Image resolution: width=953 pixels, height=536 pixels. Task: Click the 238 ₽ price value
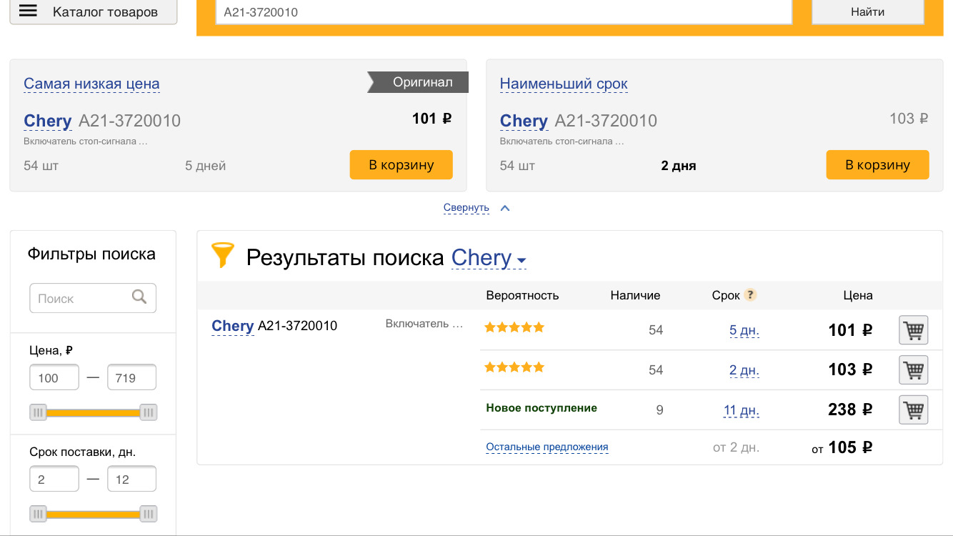(850, 410)
